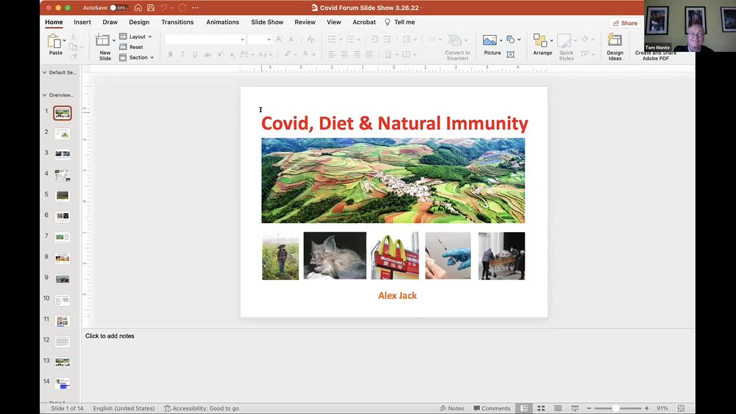Click the Home icon in title bar
The width and height of the screenshot is (736, 414).
click(138, 7)
